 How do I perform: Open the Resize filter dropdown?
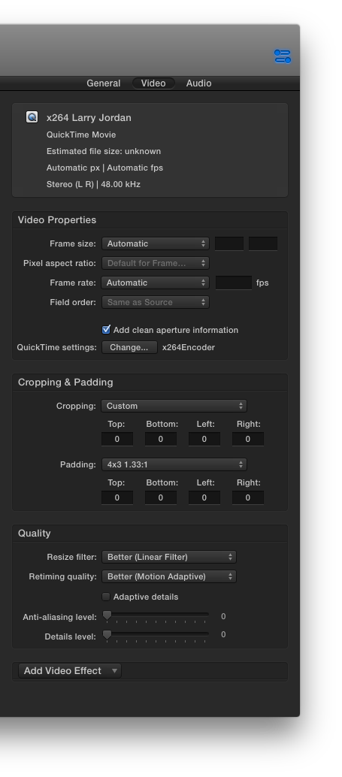[x=169, y=557]
